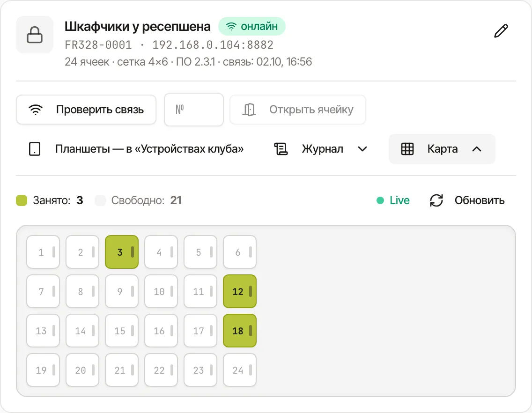
Task: Click the refresh arrows icon
Action: coord(436,200)
